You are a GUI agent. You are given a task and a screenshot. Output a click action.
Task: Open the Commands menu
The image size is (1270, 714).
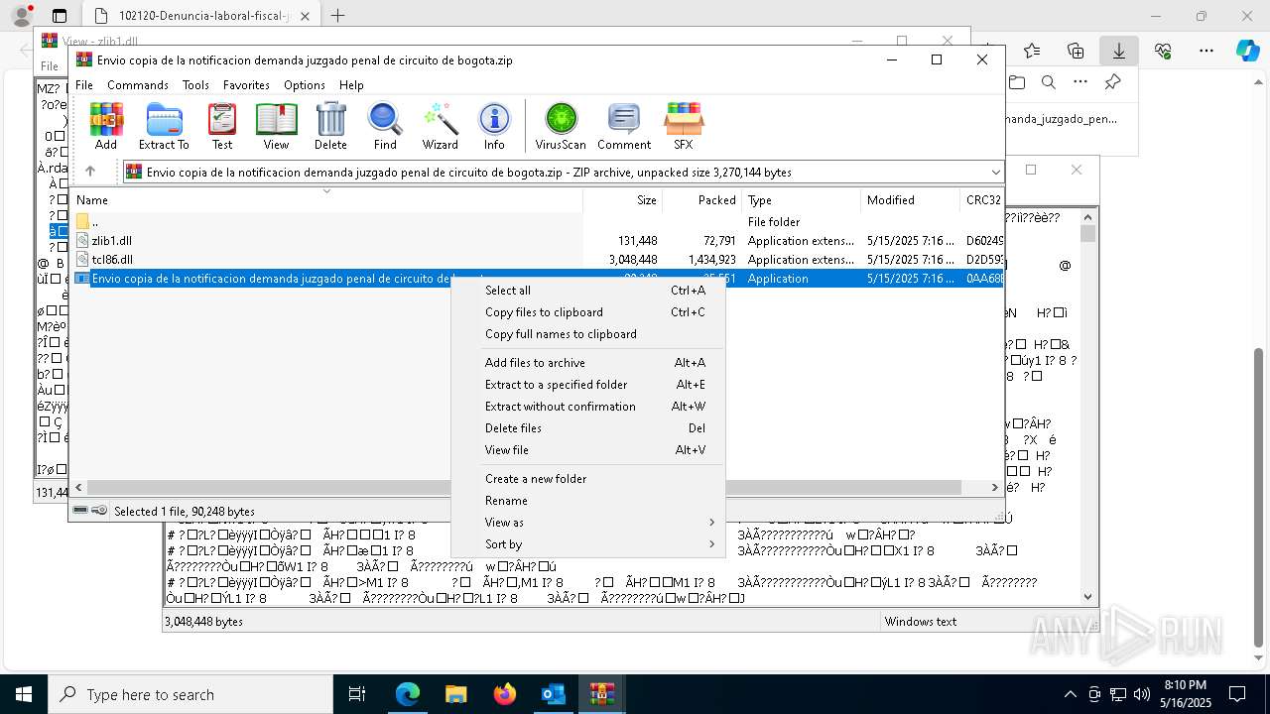coord(138,85)
